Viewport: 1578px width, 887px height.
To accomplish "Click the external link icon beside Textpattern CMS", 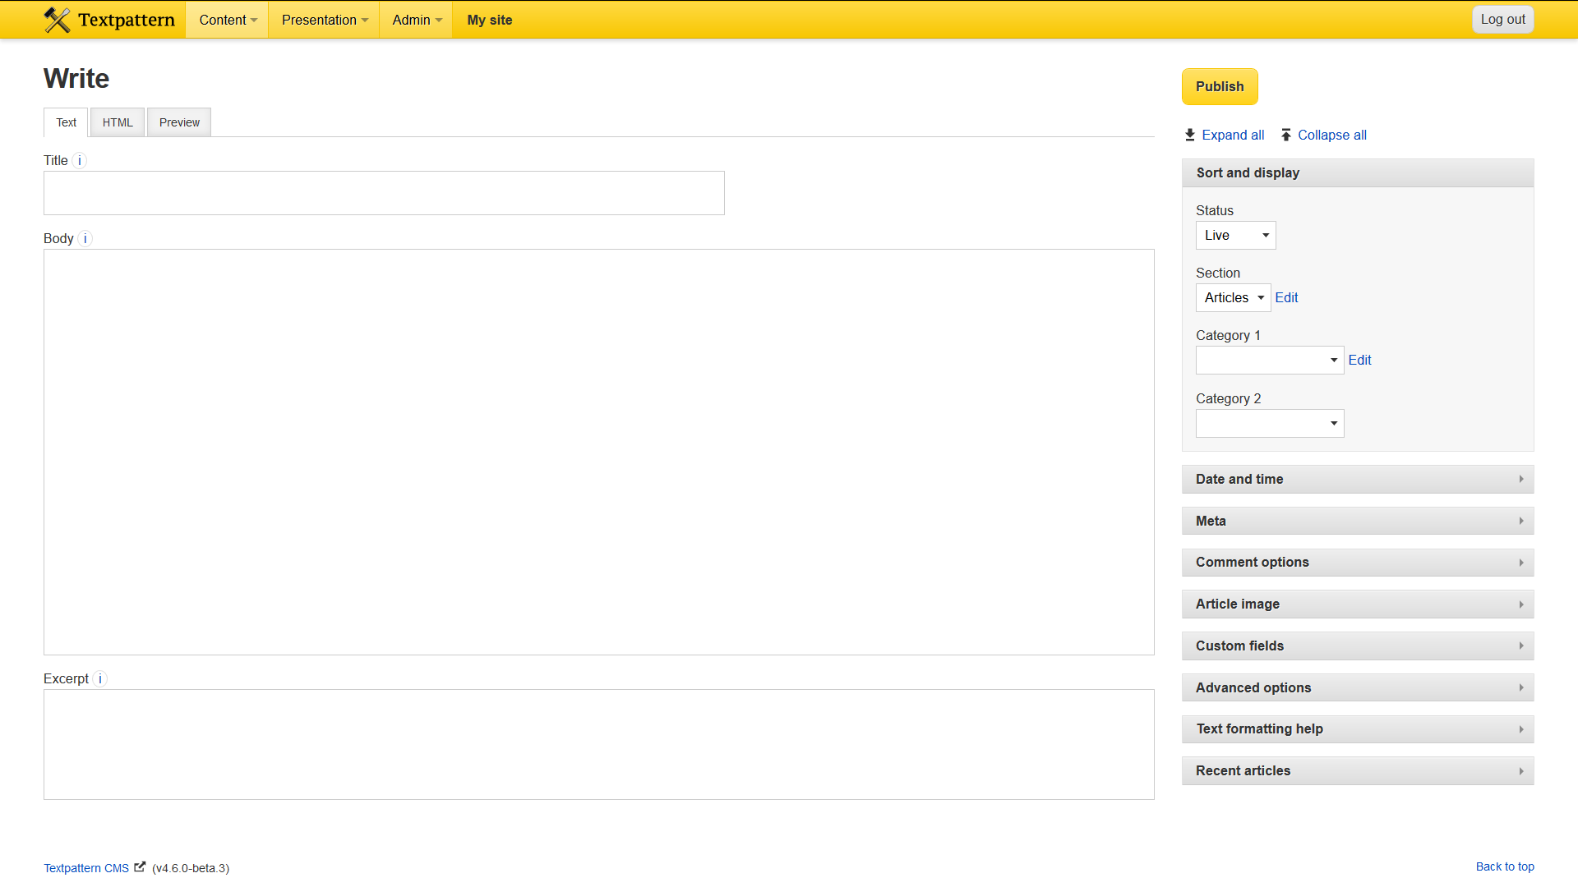I will click(140, 866).
